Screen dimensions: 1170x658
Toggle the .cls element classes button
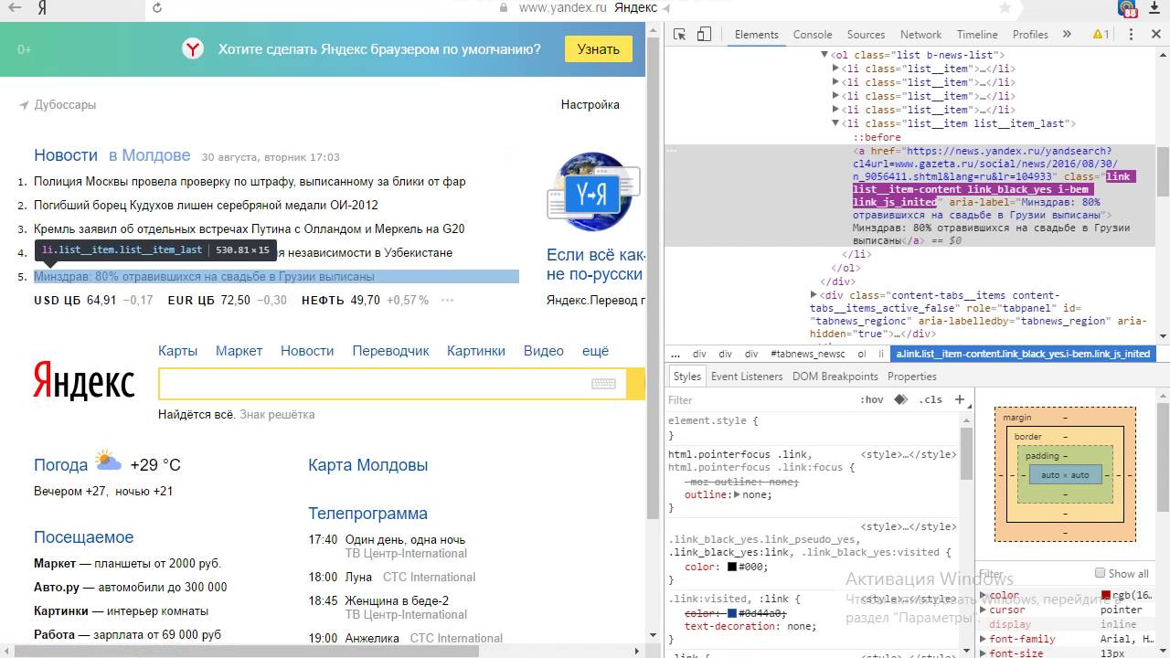[x=931, y=399]
